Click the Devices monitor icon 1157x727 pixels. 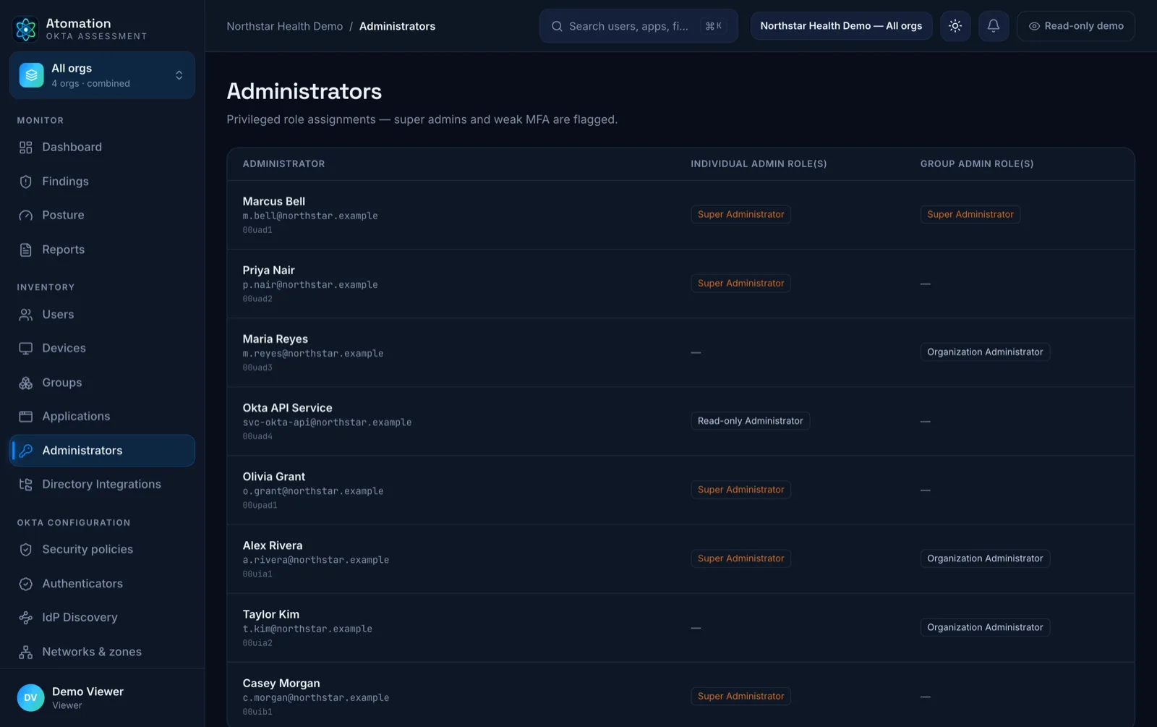(x=26, y=349)
